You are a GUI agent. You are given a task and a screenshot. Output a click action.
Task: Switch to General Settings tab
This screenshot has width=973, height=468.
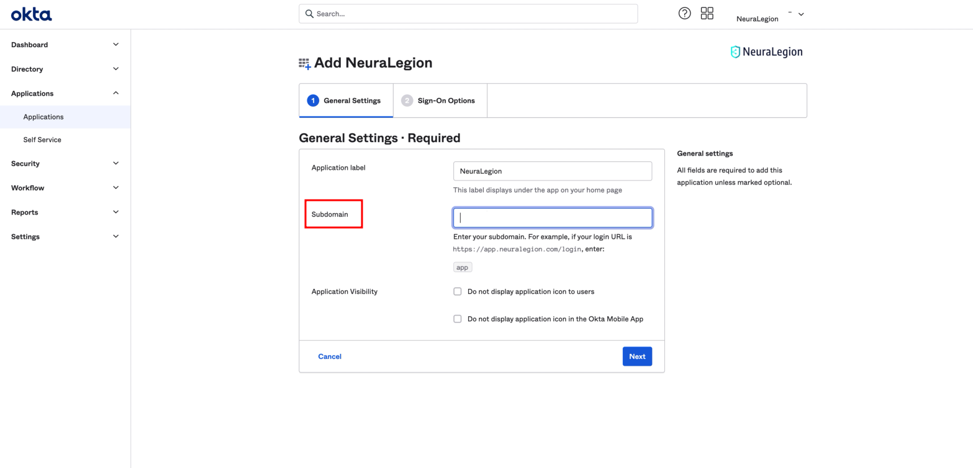click(346, 100)
